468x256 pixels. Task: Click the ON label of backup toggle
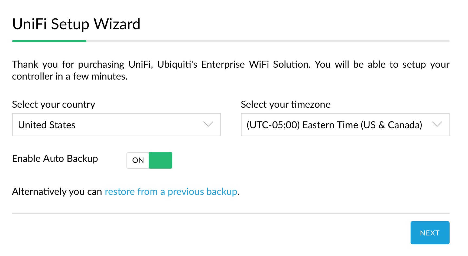coord(138,160)
